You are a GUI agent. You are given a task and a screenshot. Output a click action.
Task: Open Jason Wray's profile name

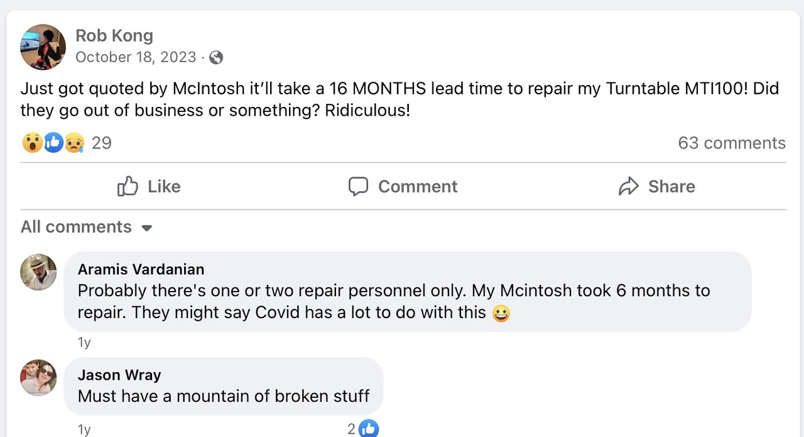pos(119,375)
